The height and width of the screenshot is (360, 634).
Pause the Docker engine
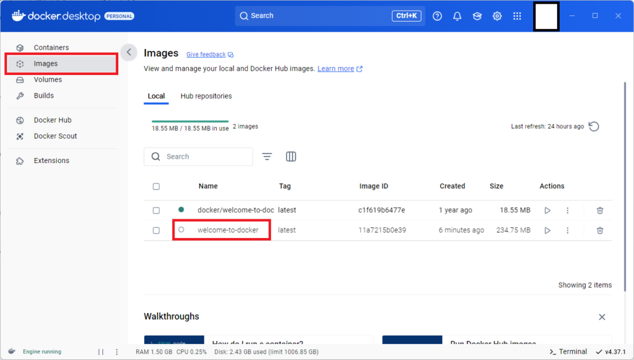coord(101,352)
